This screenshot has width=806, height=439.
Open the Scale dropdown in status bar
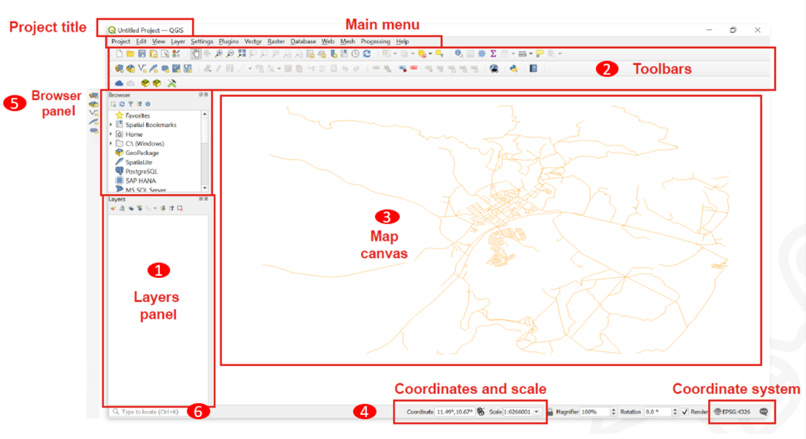[536, 412]
